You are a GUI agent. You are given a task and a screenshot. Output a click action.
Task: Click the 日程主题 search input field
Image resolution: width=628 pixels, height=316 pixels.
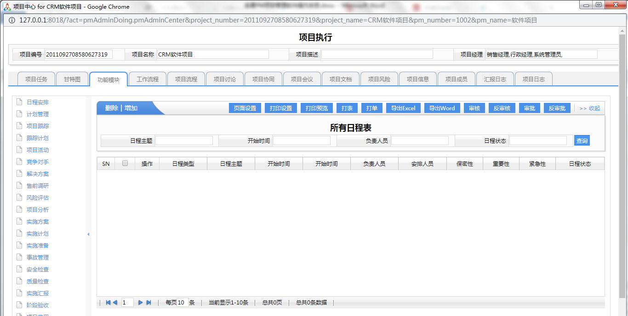tap(184, 141)
